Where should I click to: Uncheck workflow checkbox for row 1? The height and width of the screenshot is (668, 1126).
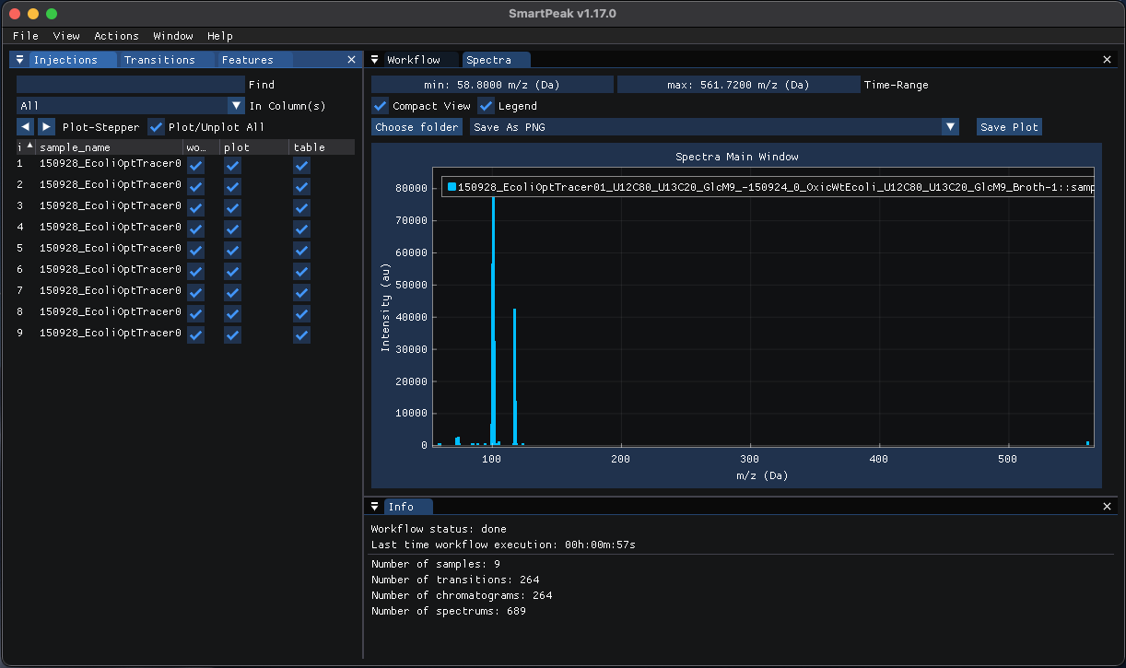195,165
